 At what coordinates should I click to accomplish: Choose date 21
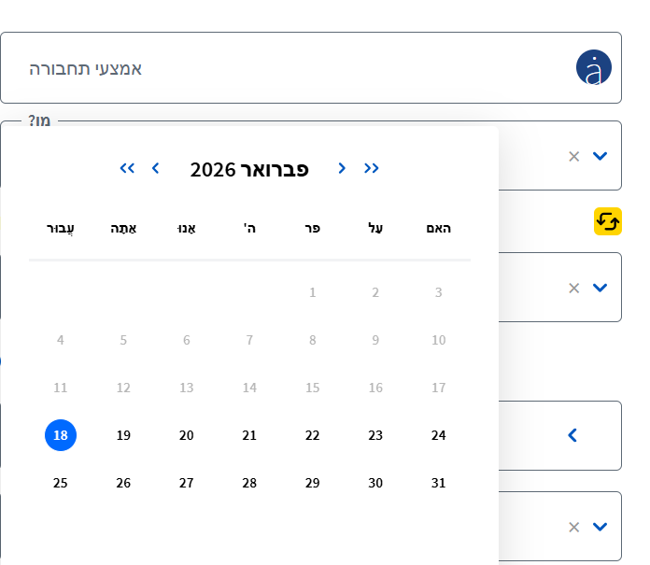(249, 435)
